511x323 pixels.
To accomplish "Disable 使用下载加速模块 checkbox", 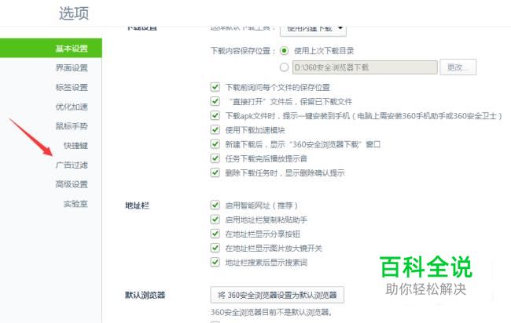I will pos(215,129).
